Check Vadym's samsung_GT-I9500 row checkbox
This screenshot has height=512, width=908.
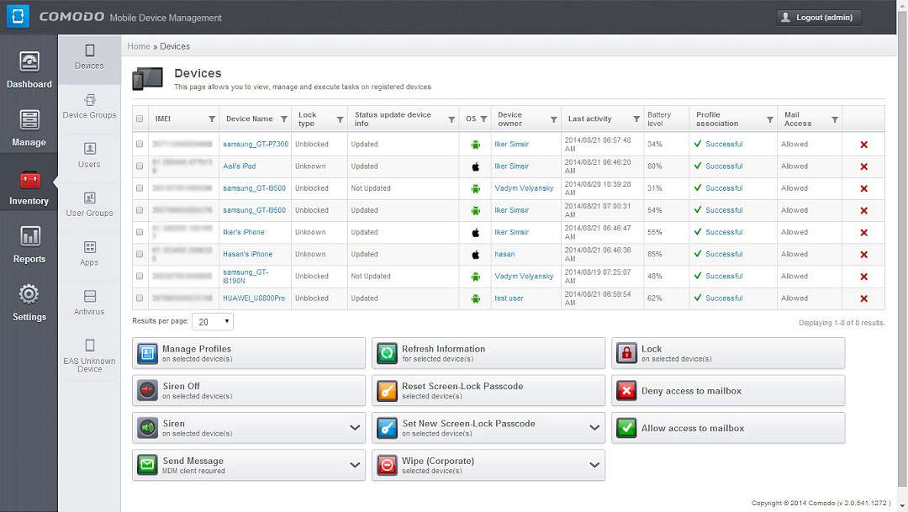point(140,187)
